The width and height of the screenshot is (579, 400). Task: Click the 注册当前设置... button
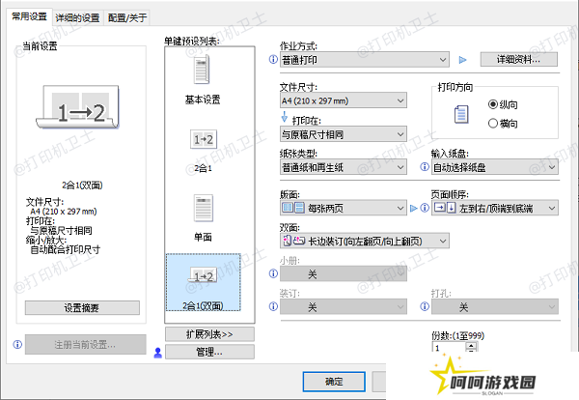coord(86,345)
